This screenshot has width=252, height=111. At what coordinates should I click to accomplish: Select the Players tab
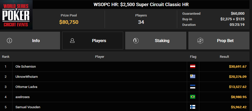coord(93,41)
